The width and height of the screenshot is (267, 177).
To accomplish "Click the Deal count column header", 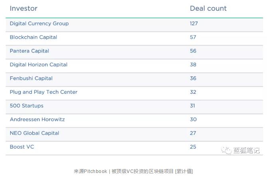I will [x=208, y=8].
